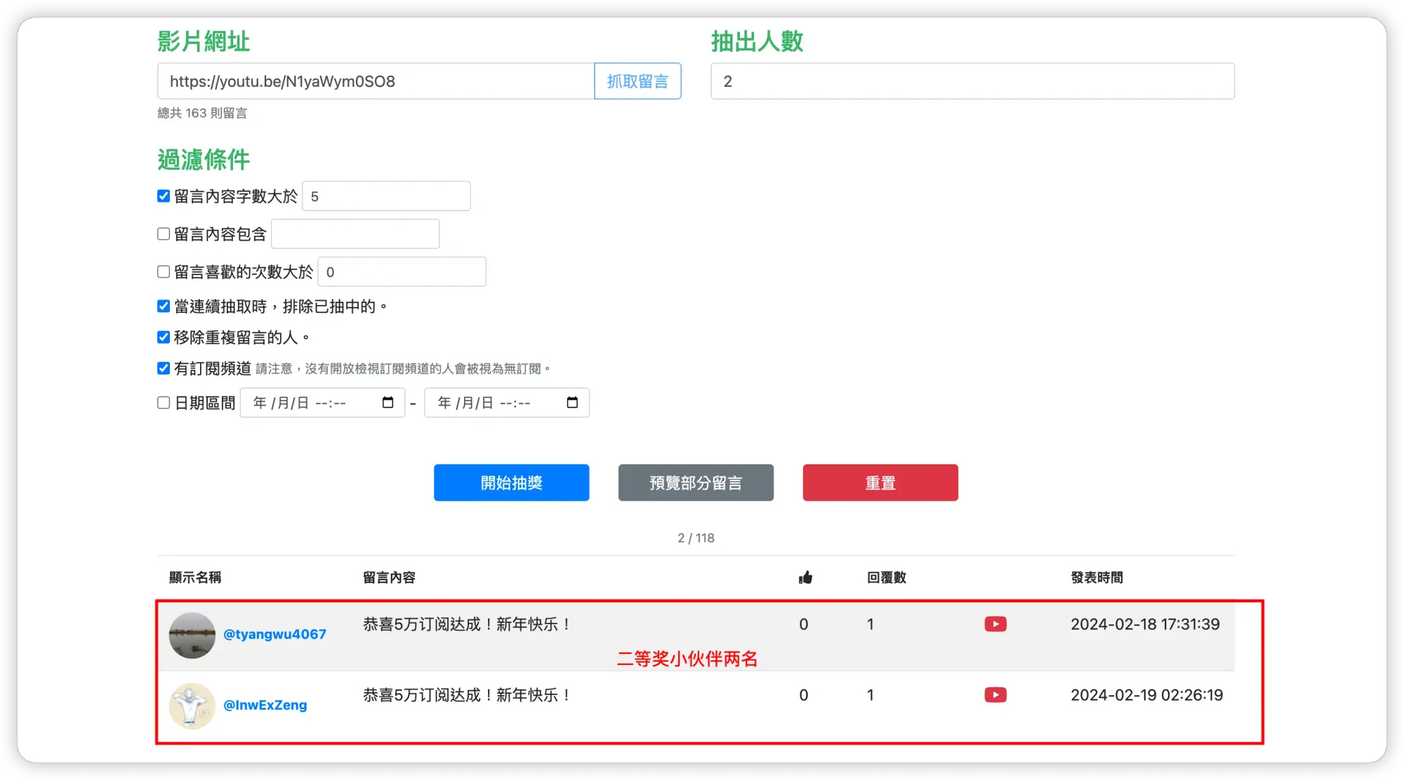Screen dimensions: 1404x780
Task: Open calendar picker on end date field
Action: (572, 403)
